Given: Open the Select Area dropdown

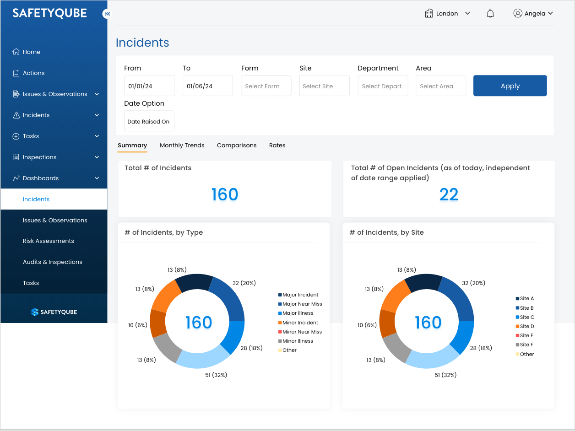Looking at the screenshot, I should click(x=441, y=86).
